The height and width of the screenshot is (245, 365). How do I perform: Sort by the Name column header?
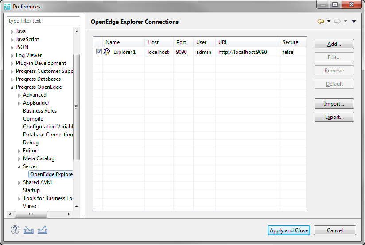tap(124, 42)
